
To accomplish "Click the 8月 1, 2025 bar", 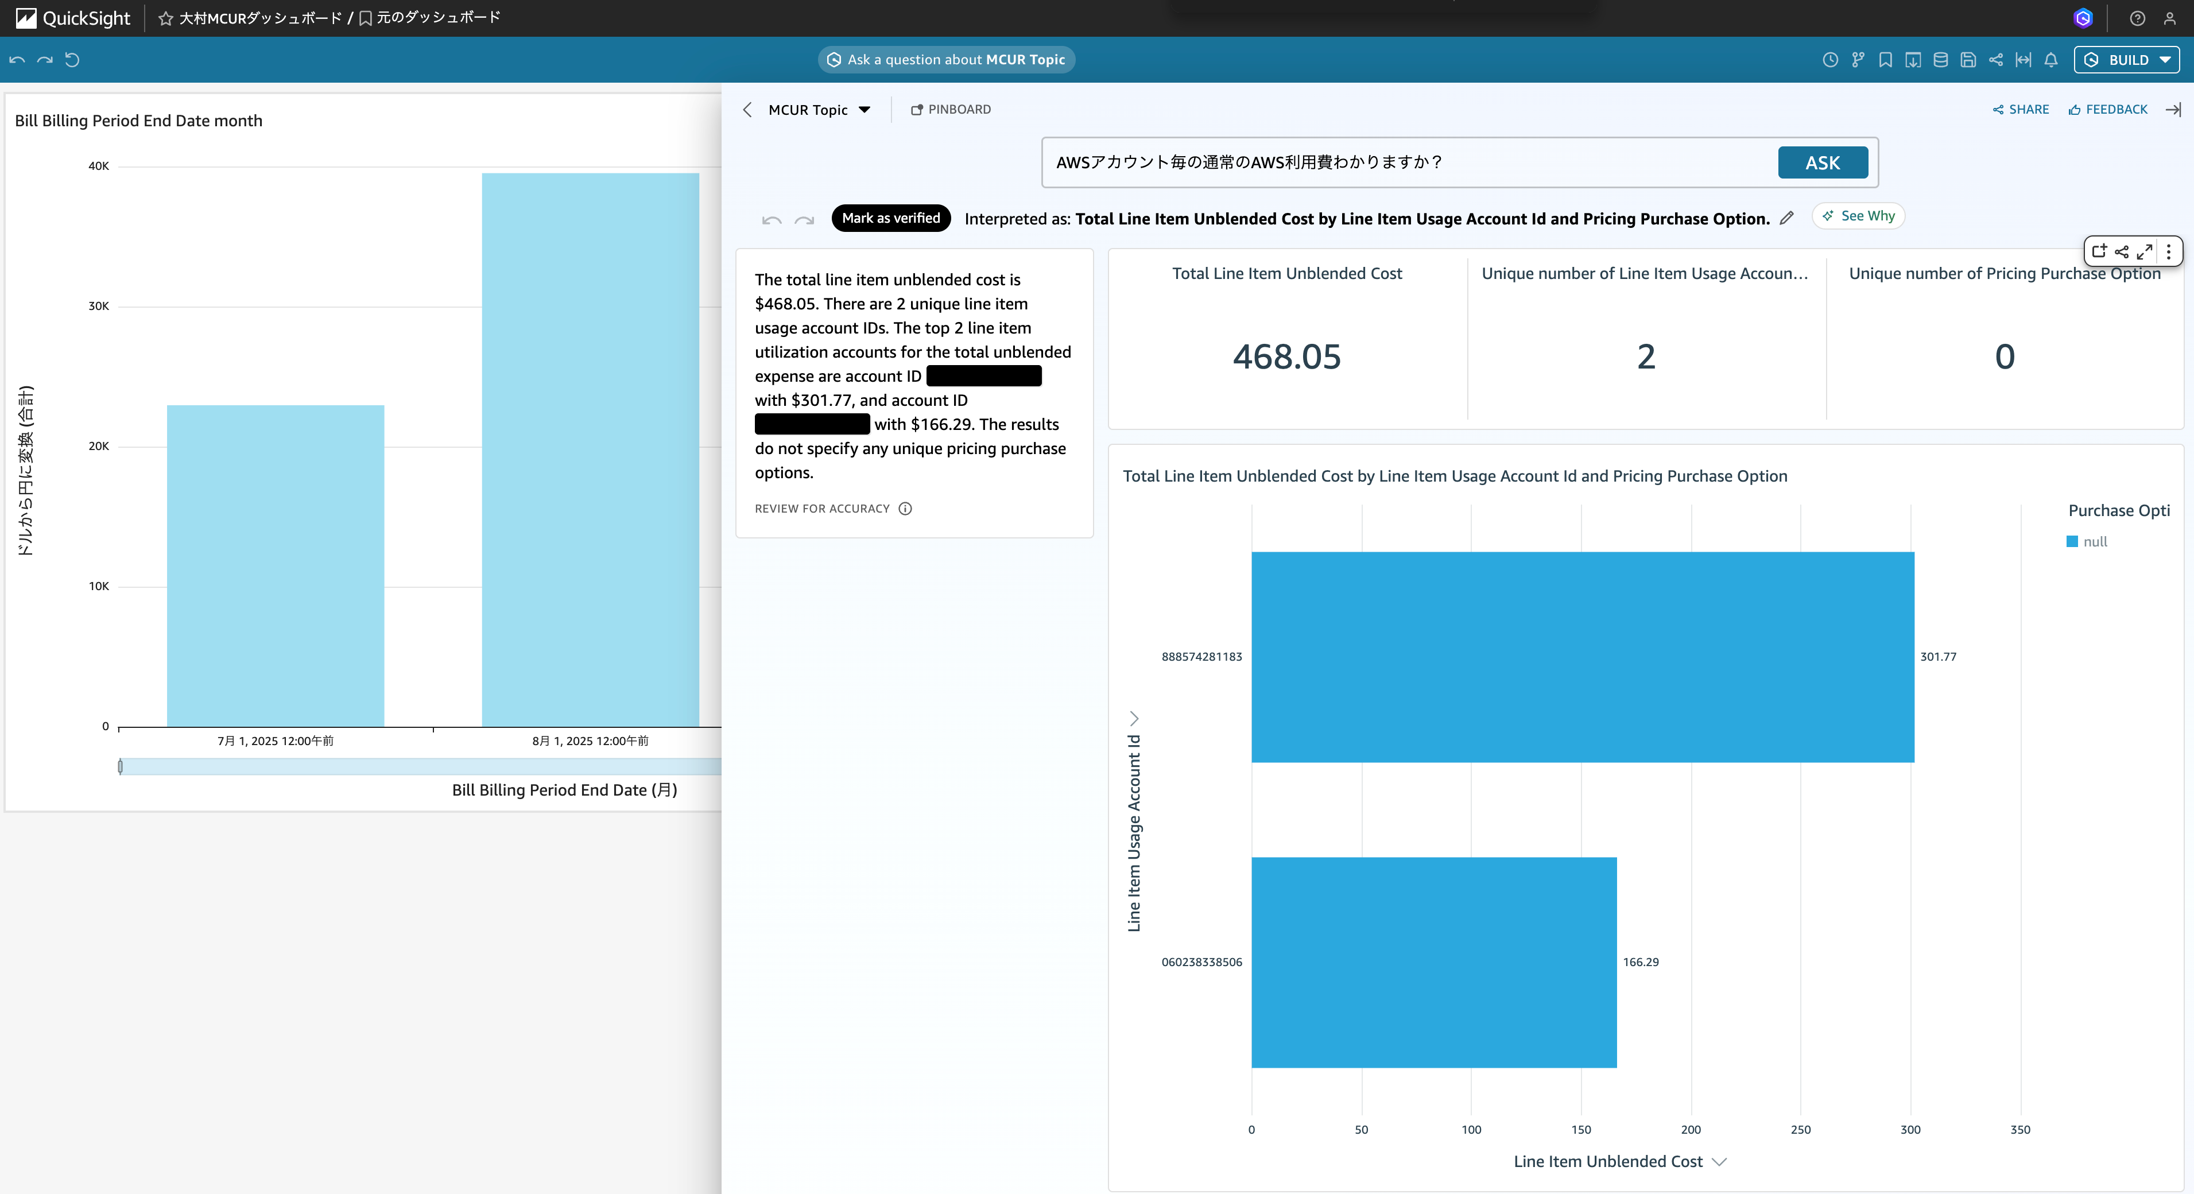I will click(590, 451).
